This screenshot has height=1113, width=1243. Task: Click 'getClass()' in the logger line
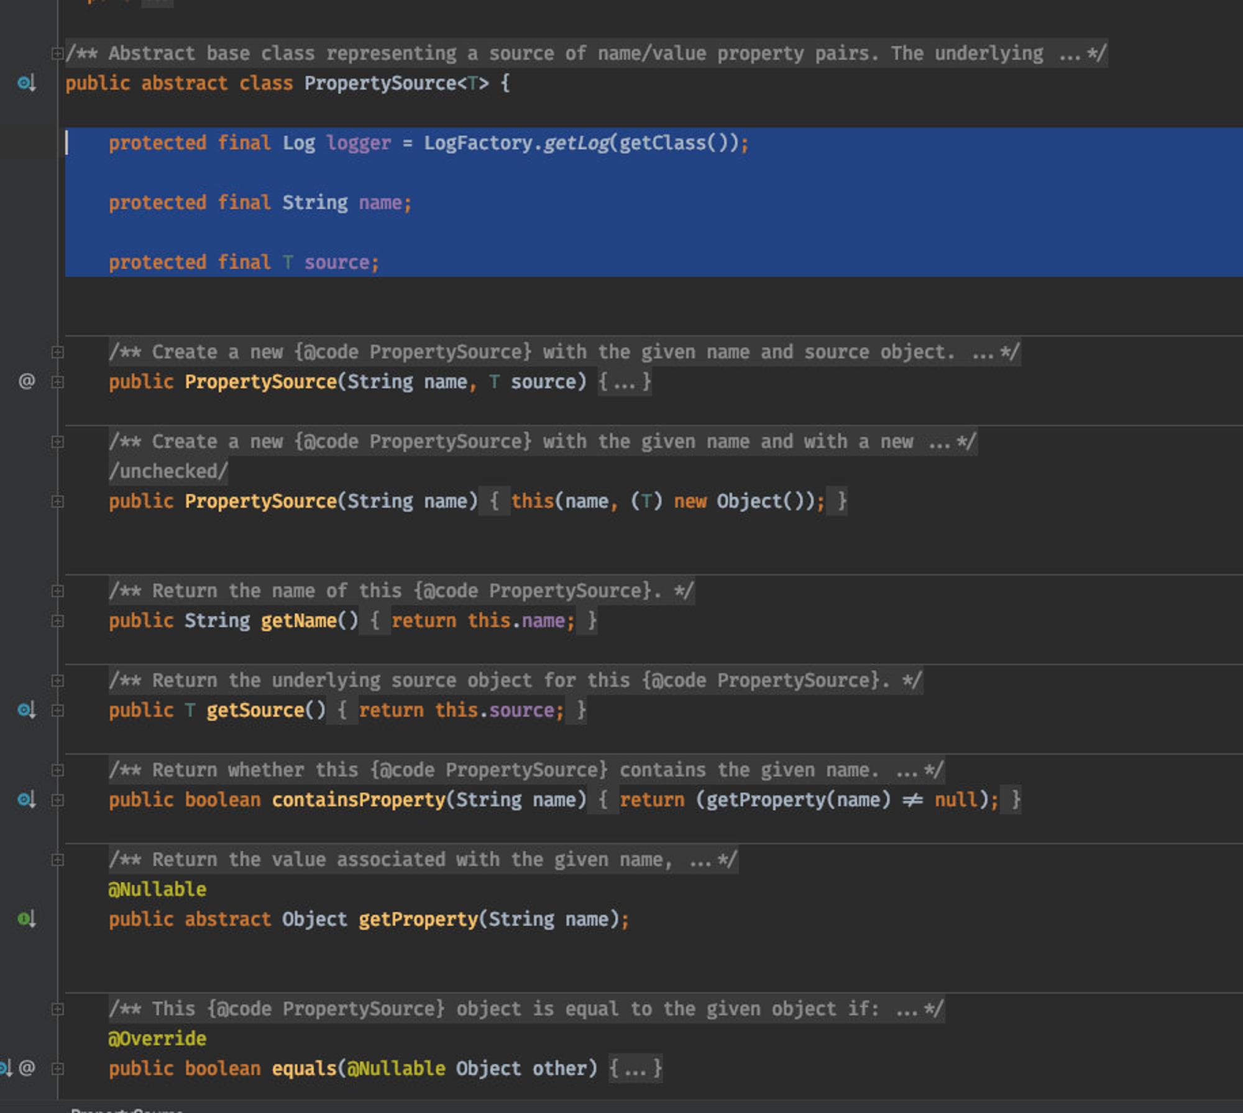point(674,143)
